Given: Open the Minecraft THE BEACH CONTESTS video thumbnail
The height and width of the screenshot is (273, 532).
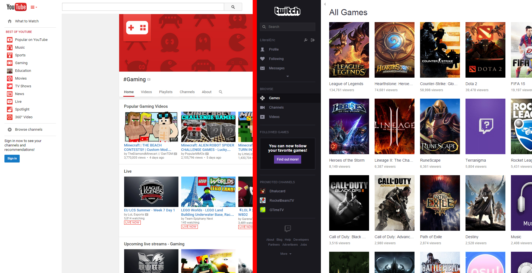Looking at the screenshot, I should pyautogui.click(x=151, y=127).
